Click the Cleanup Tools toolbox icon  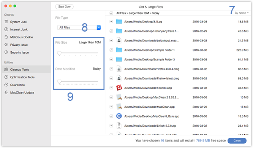[6, 69]
